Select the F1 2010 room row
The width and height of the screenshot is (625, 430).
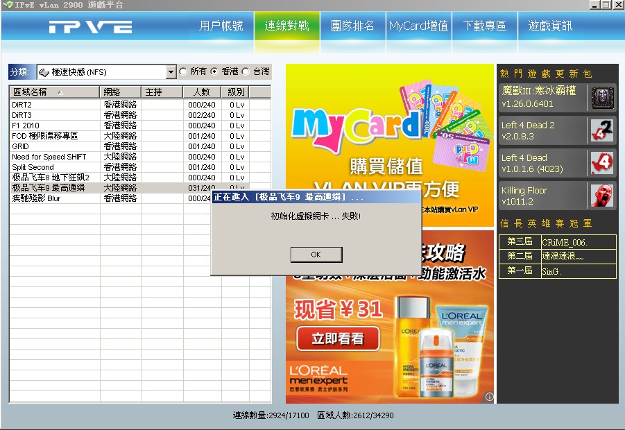(140, 126)
